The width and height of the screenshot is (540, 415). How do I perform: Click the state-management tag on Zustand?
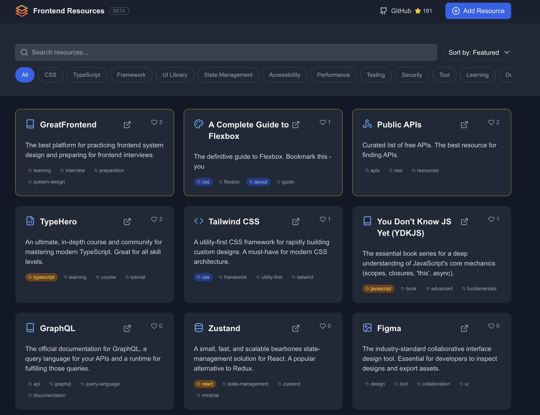tap(245, 384)
